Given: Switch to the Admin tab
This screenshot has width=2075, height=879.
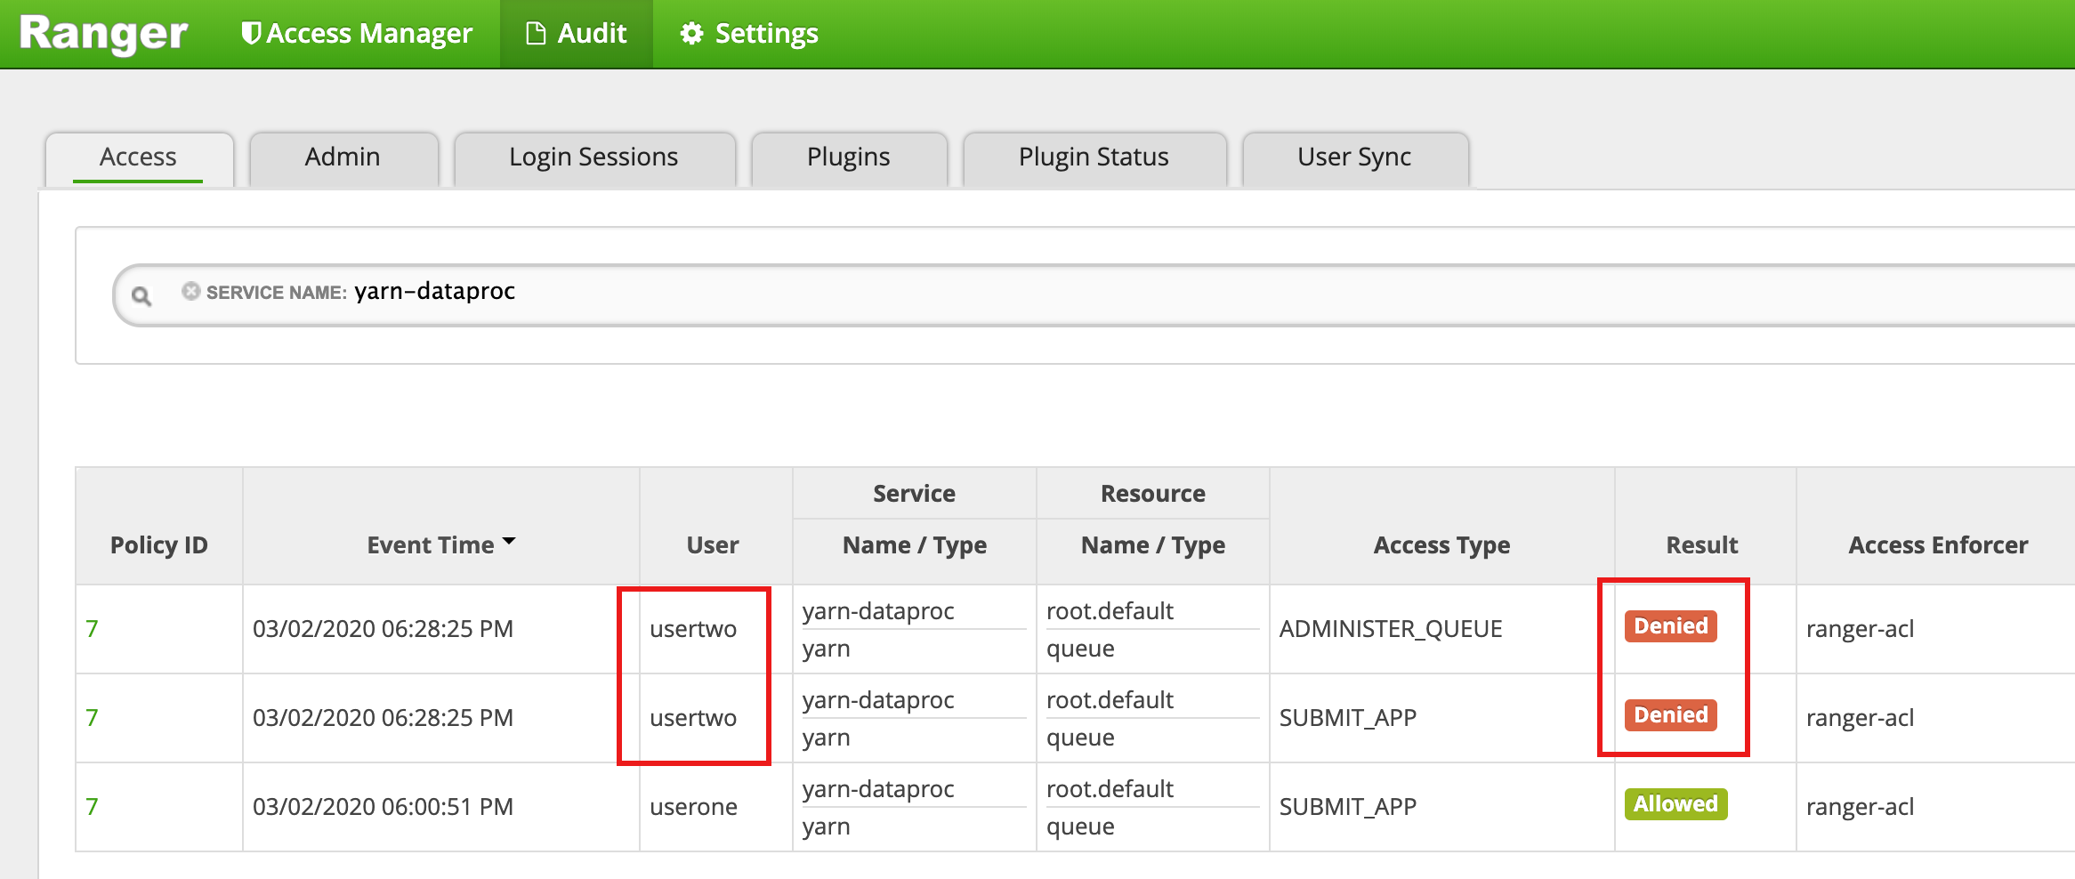Looking at the screenshot, I should point(343,157).
